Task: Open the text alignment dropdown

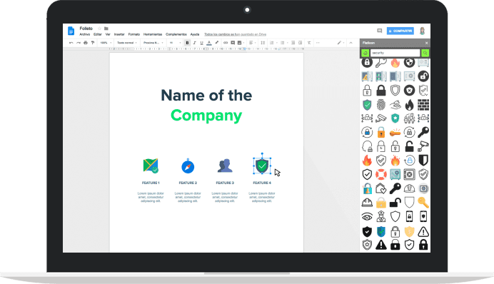Action: [252, 43]
